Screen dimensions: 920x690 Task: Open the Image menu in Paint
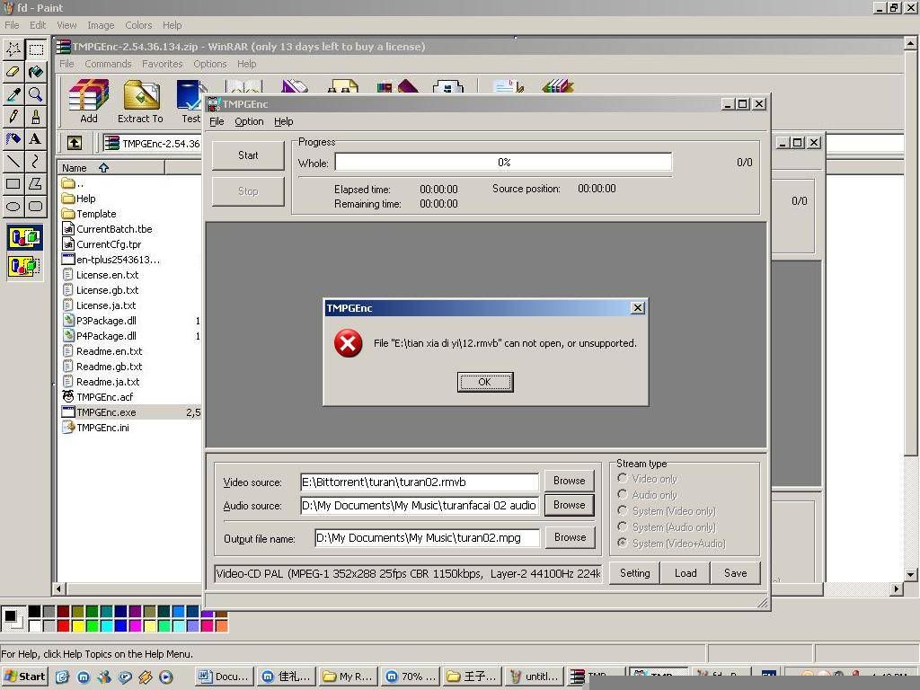(x=101, y=25)
